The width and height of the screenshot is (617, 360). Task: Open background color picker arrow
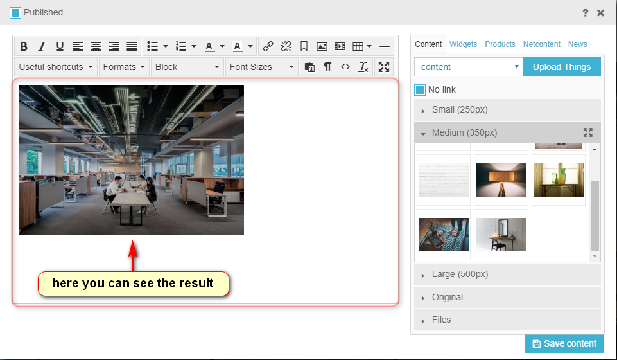[250, 46]
